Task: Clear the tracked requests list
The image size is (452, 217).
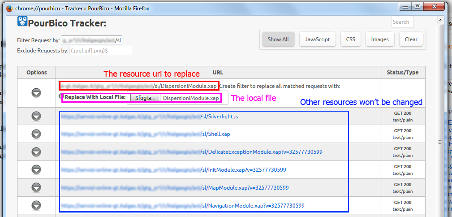Action: 411,39
